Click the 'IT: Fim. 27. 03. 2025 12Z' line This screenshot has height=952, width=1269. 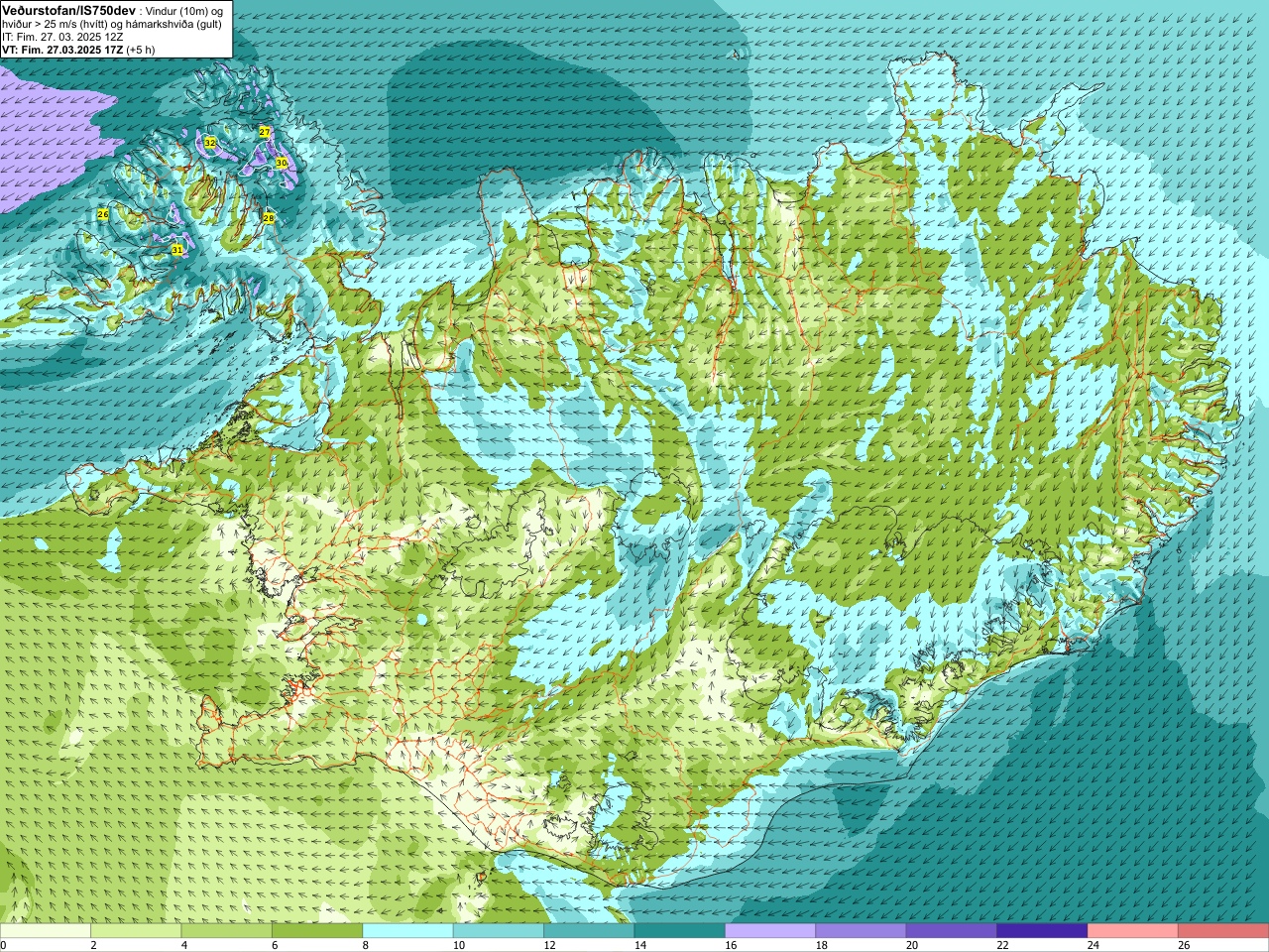point(62,36)
